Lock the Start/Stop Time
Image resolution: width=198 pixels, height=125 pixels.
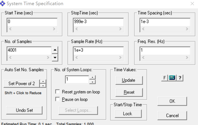coord(128,113)
